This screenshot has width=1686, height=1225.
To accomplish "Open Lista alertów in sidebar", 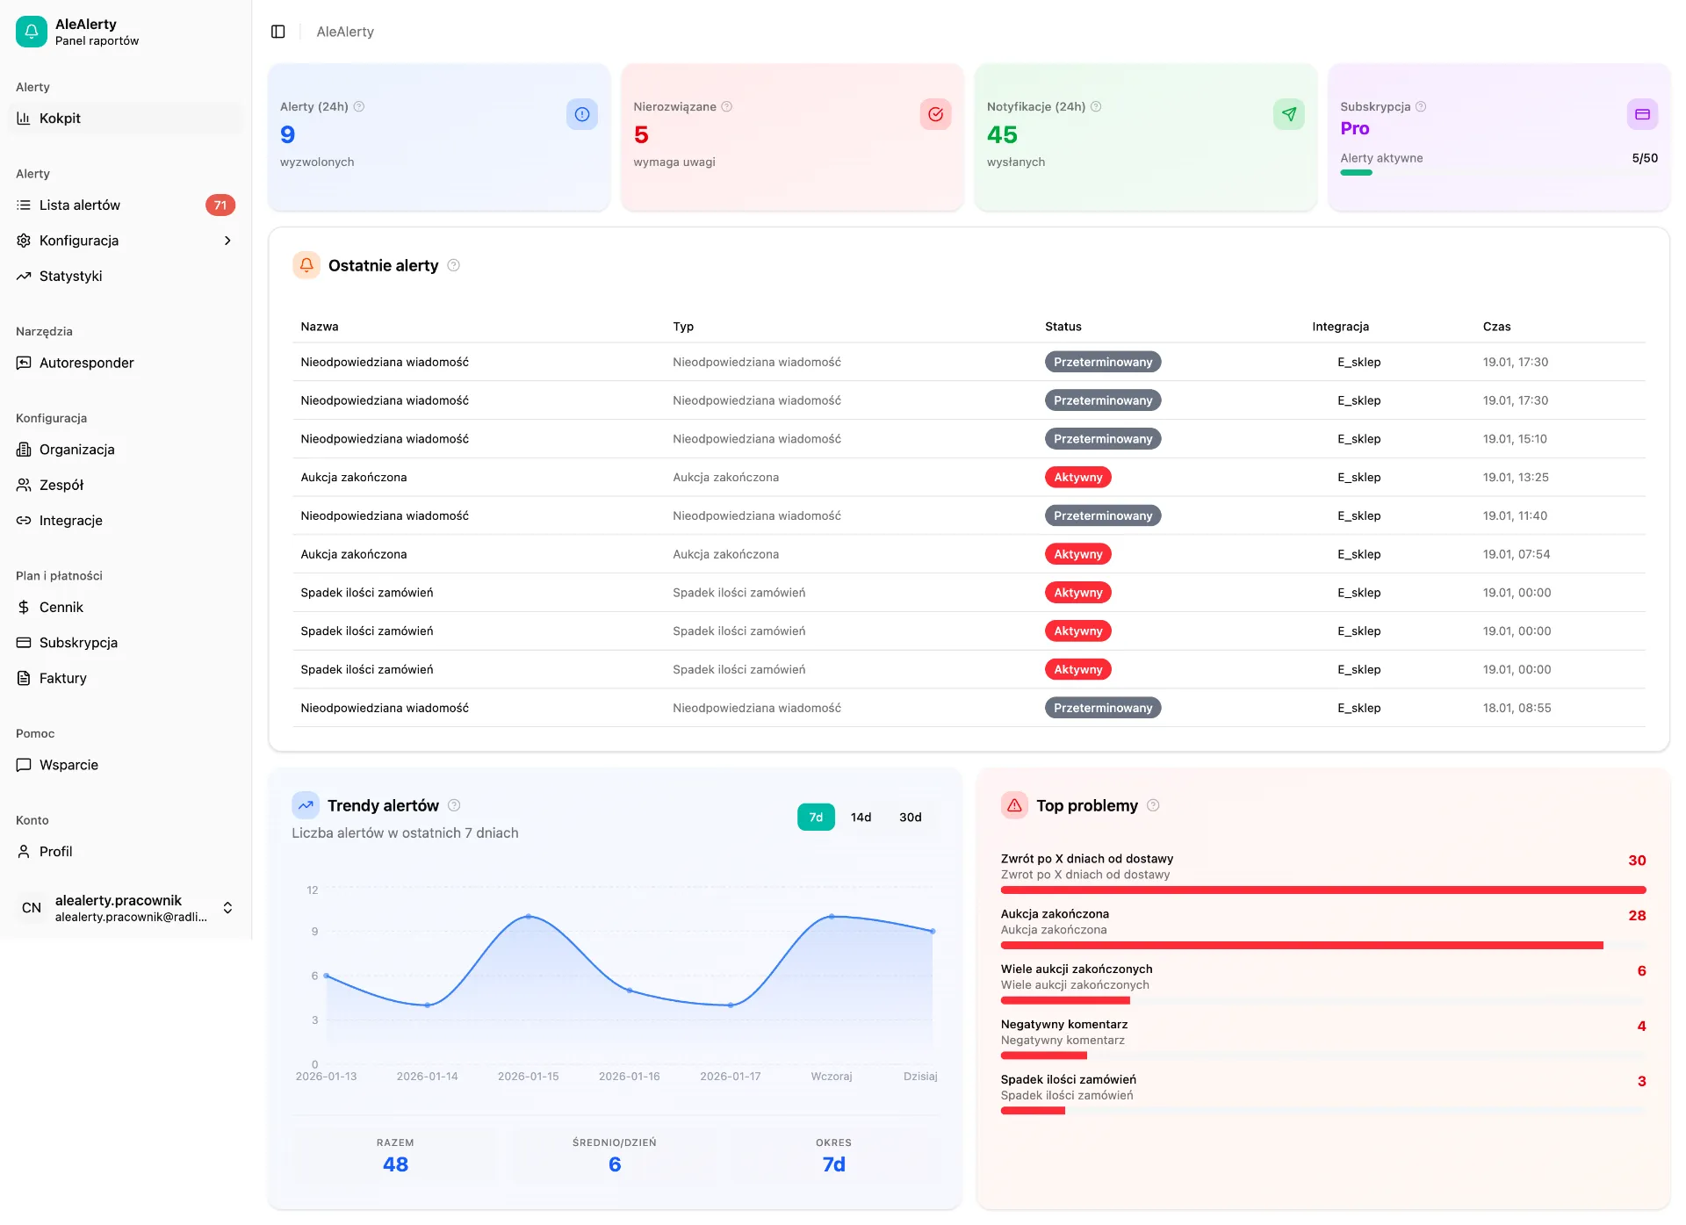I will click(126, 205).
